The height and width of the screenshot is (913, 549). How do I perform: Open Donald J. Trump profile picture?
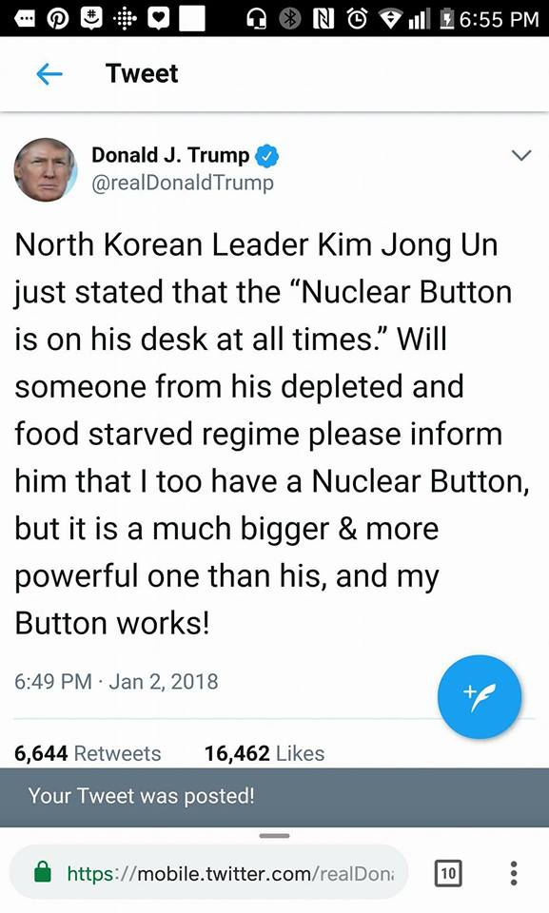(46, 169)
